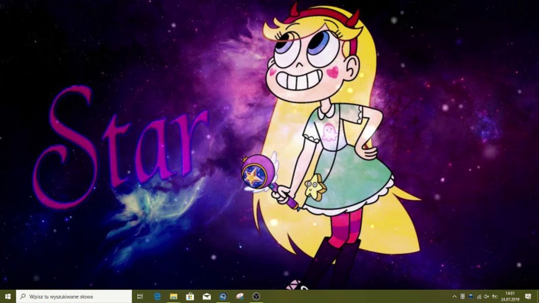The image size is (539, 303).
Task: Click the blue circular app icon in taskbar
Action: tap(223, 297)
